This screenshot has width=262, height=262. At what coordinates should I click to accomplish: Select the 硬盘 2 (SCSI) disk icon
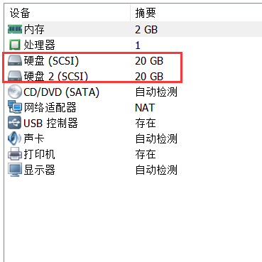(x=15, y=76)
